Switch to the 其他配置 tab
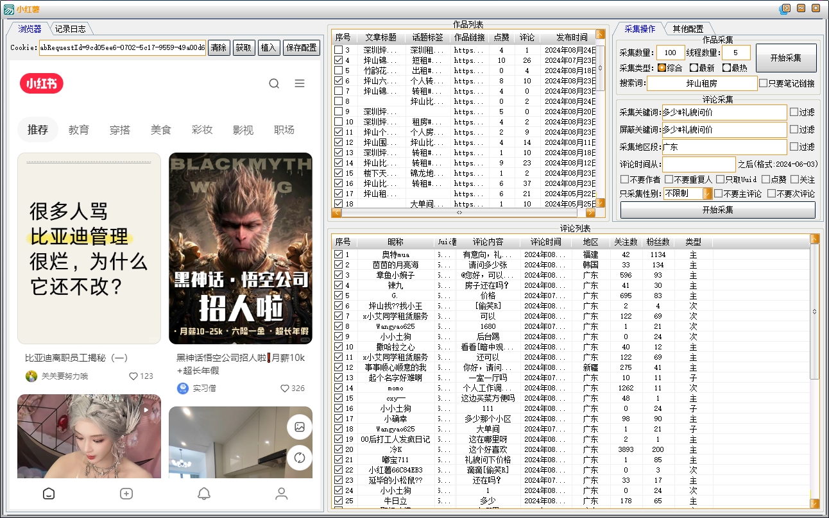The height and width of the screenshot is (518, 829). [x=688, y=29]
